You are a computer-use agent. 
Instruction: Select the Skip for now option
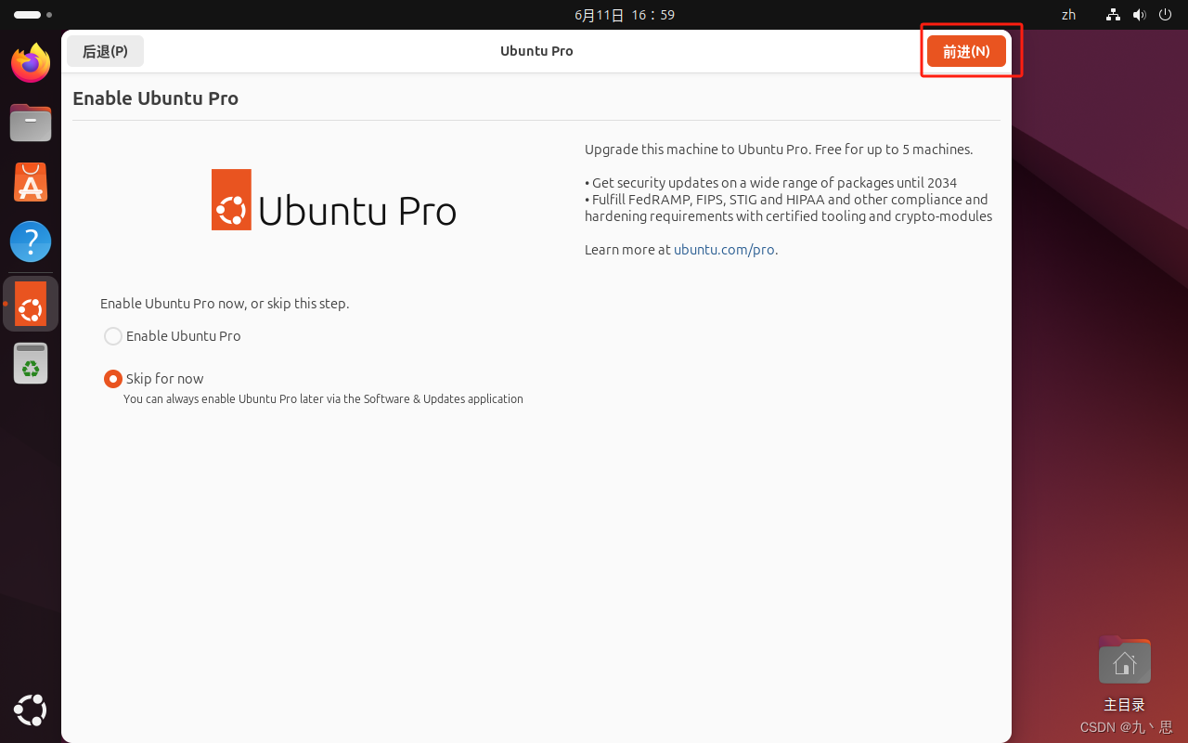(112, 378)
